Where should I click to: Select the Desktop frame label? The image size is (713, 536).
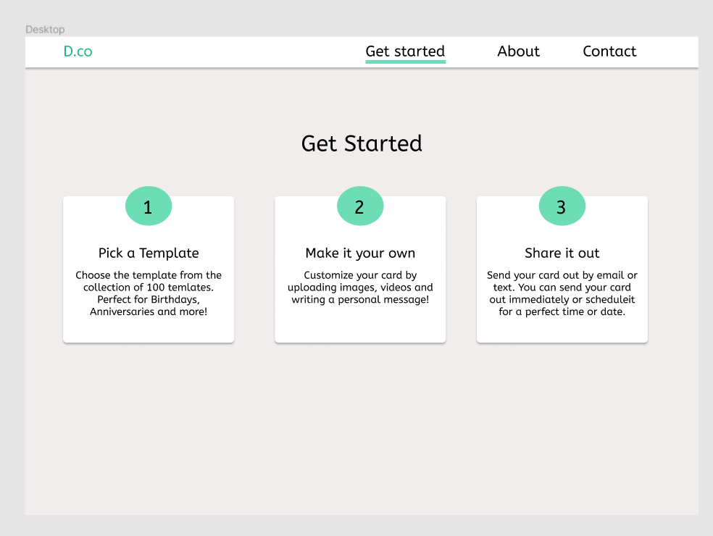point(45,30)
